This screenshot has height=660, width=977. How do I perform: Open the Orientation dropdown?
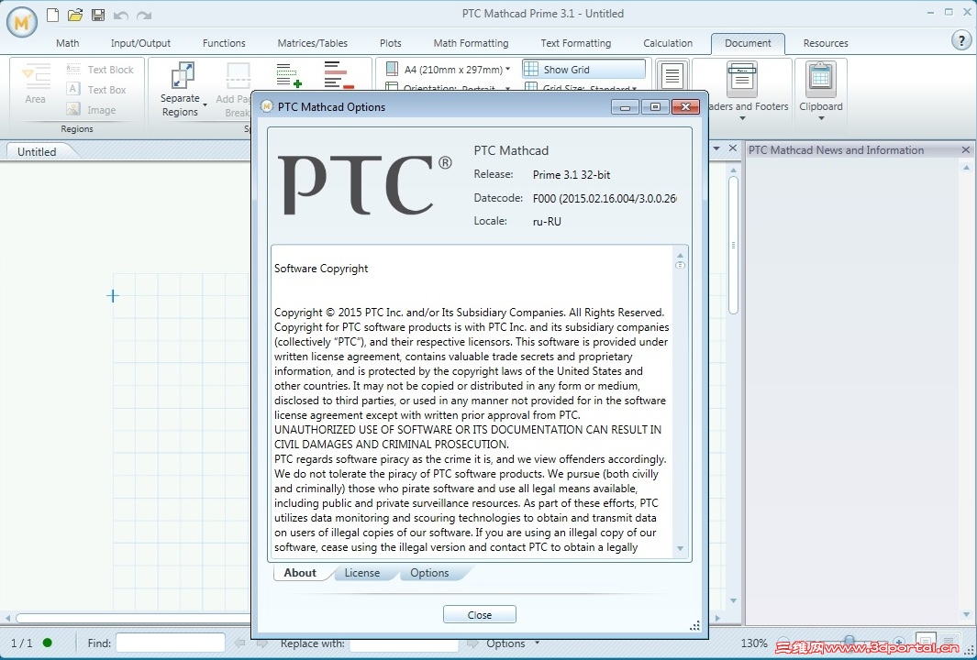tap(508, 89)
